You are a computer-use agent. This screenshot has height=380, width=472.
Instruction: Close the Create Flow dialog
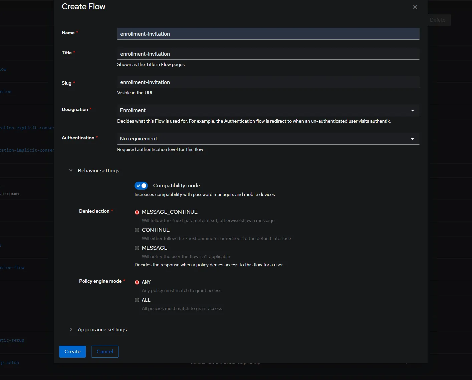click(x=415, y=7)
